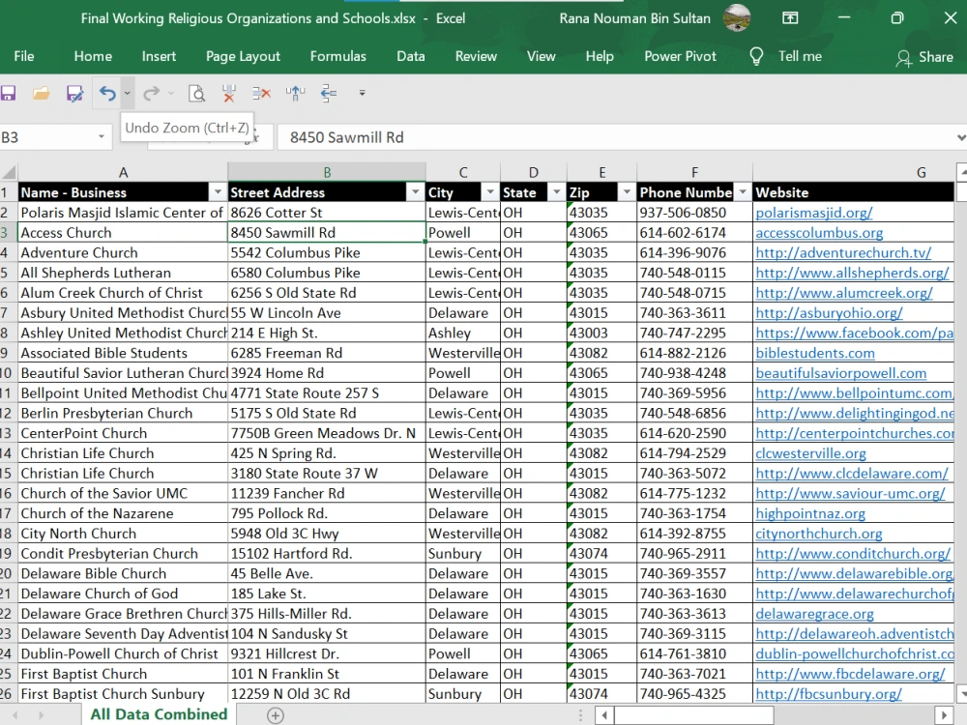967x725 pixels.
Task: Click the insert columns icon
Action: (295, 93)
